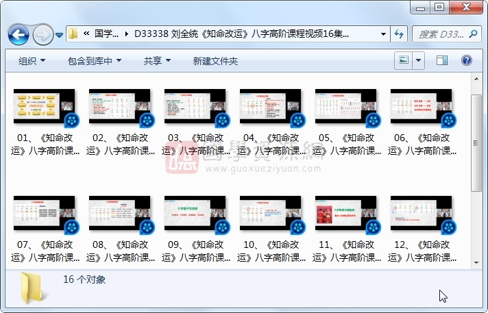Open the 共享 menu
The height and width of the screenshot is (313, 488).
157,61
